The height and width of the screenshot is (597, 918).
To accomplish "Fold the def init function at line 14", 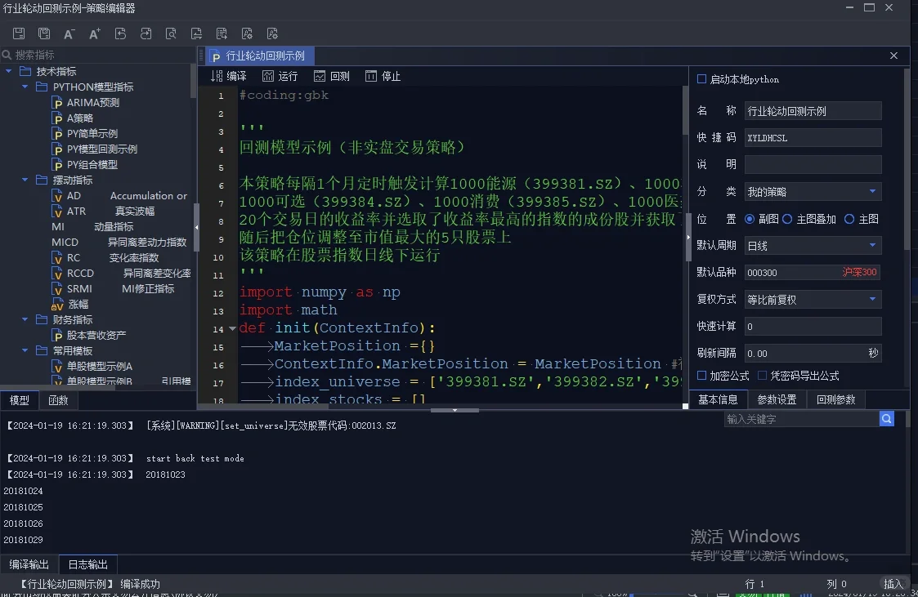I will 232,328.
